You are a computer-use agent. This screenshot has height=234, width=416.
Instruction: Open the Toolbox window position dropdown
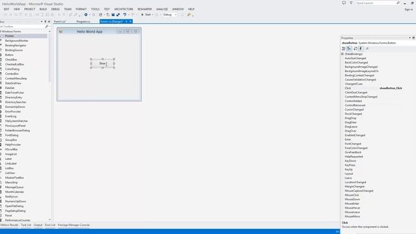coord(42,21)
